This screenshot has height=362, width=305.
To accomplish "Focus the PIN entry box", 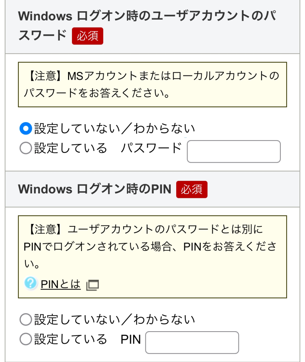I will 191,342.
